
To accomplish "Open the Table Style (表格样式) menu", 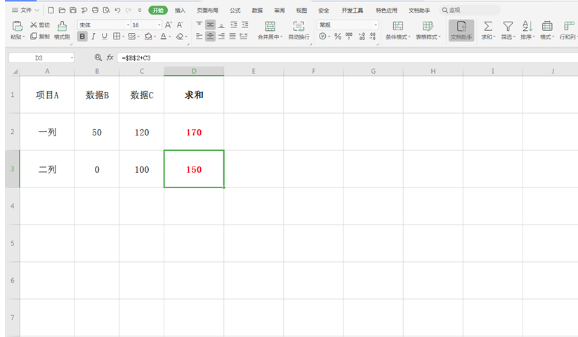I will [428, 30].
